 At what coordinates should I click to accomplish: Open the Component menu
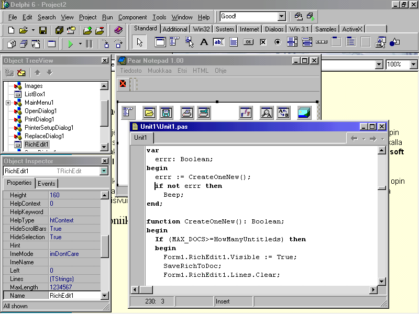tap(133, 17)
